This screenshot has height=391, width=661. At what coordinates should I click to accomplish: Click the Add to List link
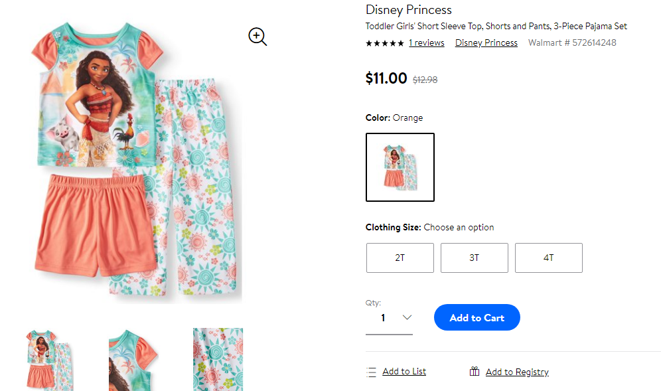pos(404,371)
